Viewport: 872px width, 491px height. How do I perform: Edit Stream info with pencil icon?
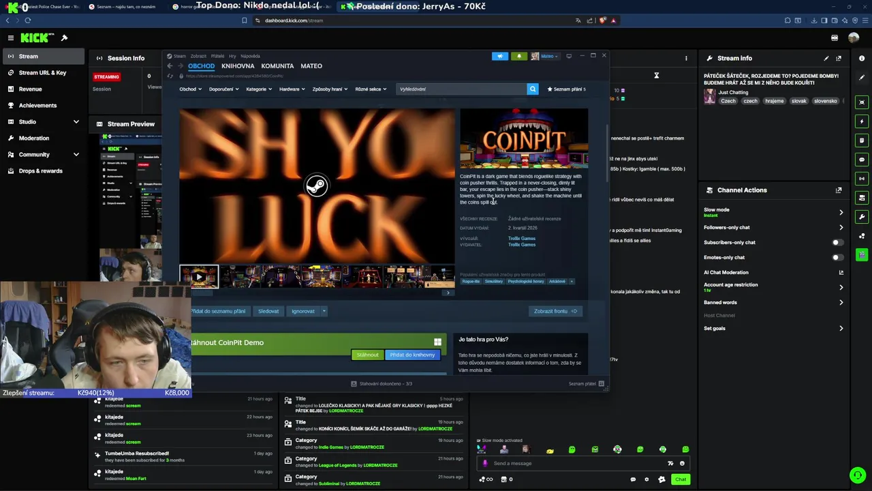point(826,58)
